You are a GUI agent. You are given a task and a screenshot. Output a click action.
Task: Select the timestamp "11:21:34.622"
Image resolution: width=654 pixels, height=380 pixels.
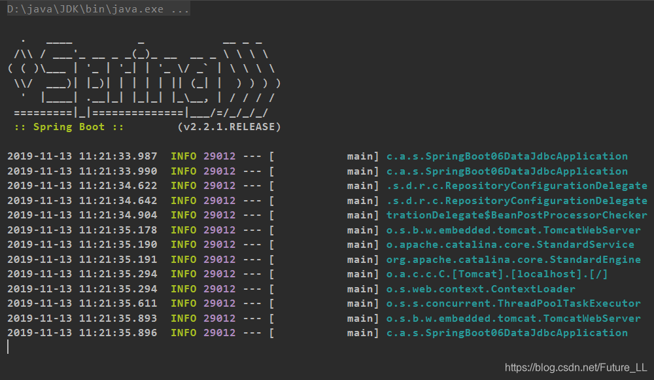point(118,186)
